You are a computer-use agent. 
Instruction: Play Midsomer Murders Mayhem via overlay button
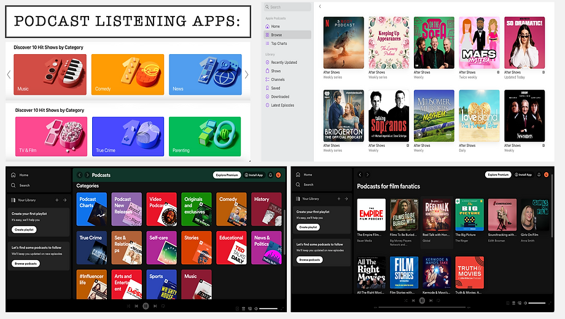pos(419,135)
